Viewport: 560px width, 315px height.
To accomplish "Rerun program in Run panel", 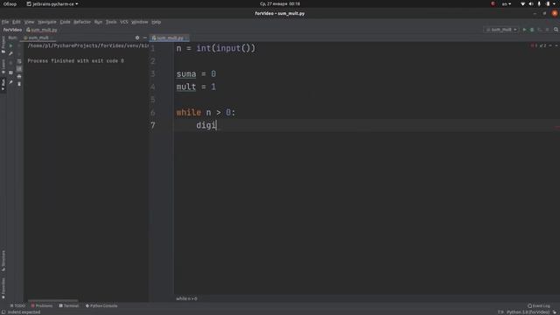I will tap(10, 45).
